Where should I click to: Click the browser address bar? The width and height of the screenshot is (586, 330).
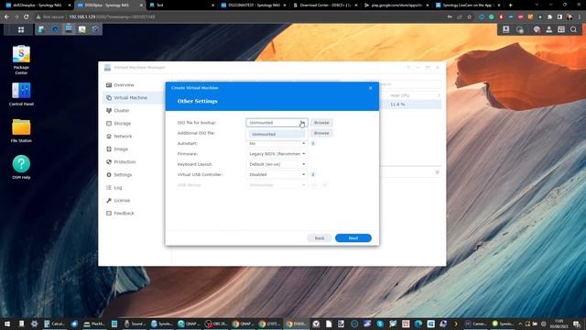point(239,16)
